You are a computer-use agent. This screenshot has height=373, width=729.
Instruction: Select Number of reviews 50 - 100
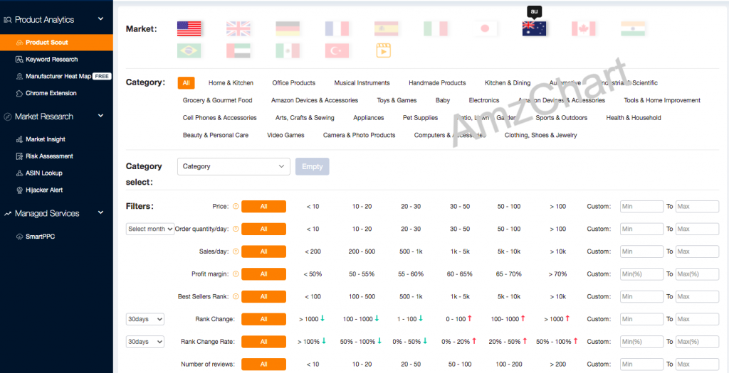click(459, 364)
